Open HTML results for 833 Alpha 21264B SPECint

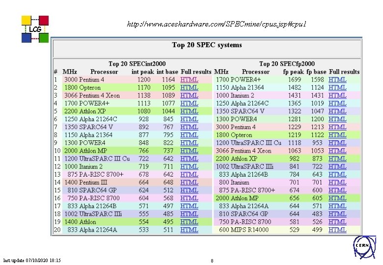coord(189,206)
